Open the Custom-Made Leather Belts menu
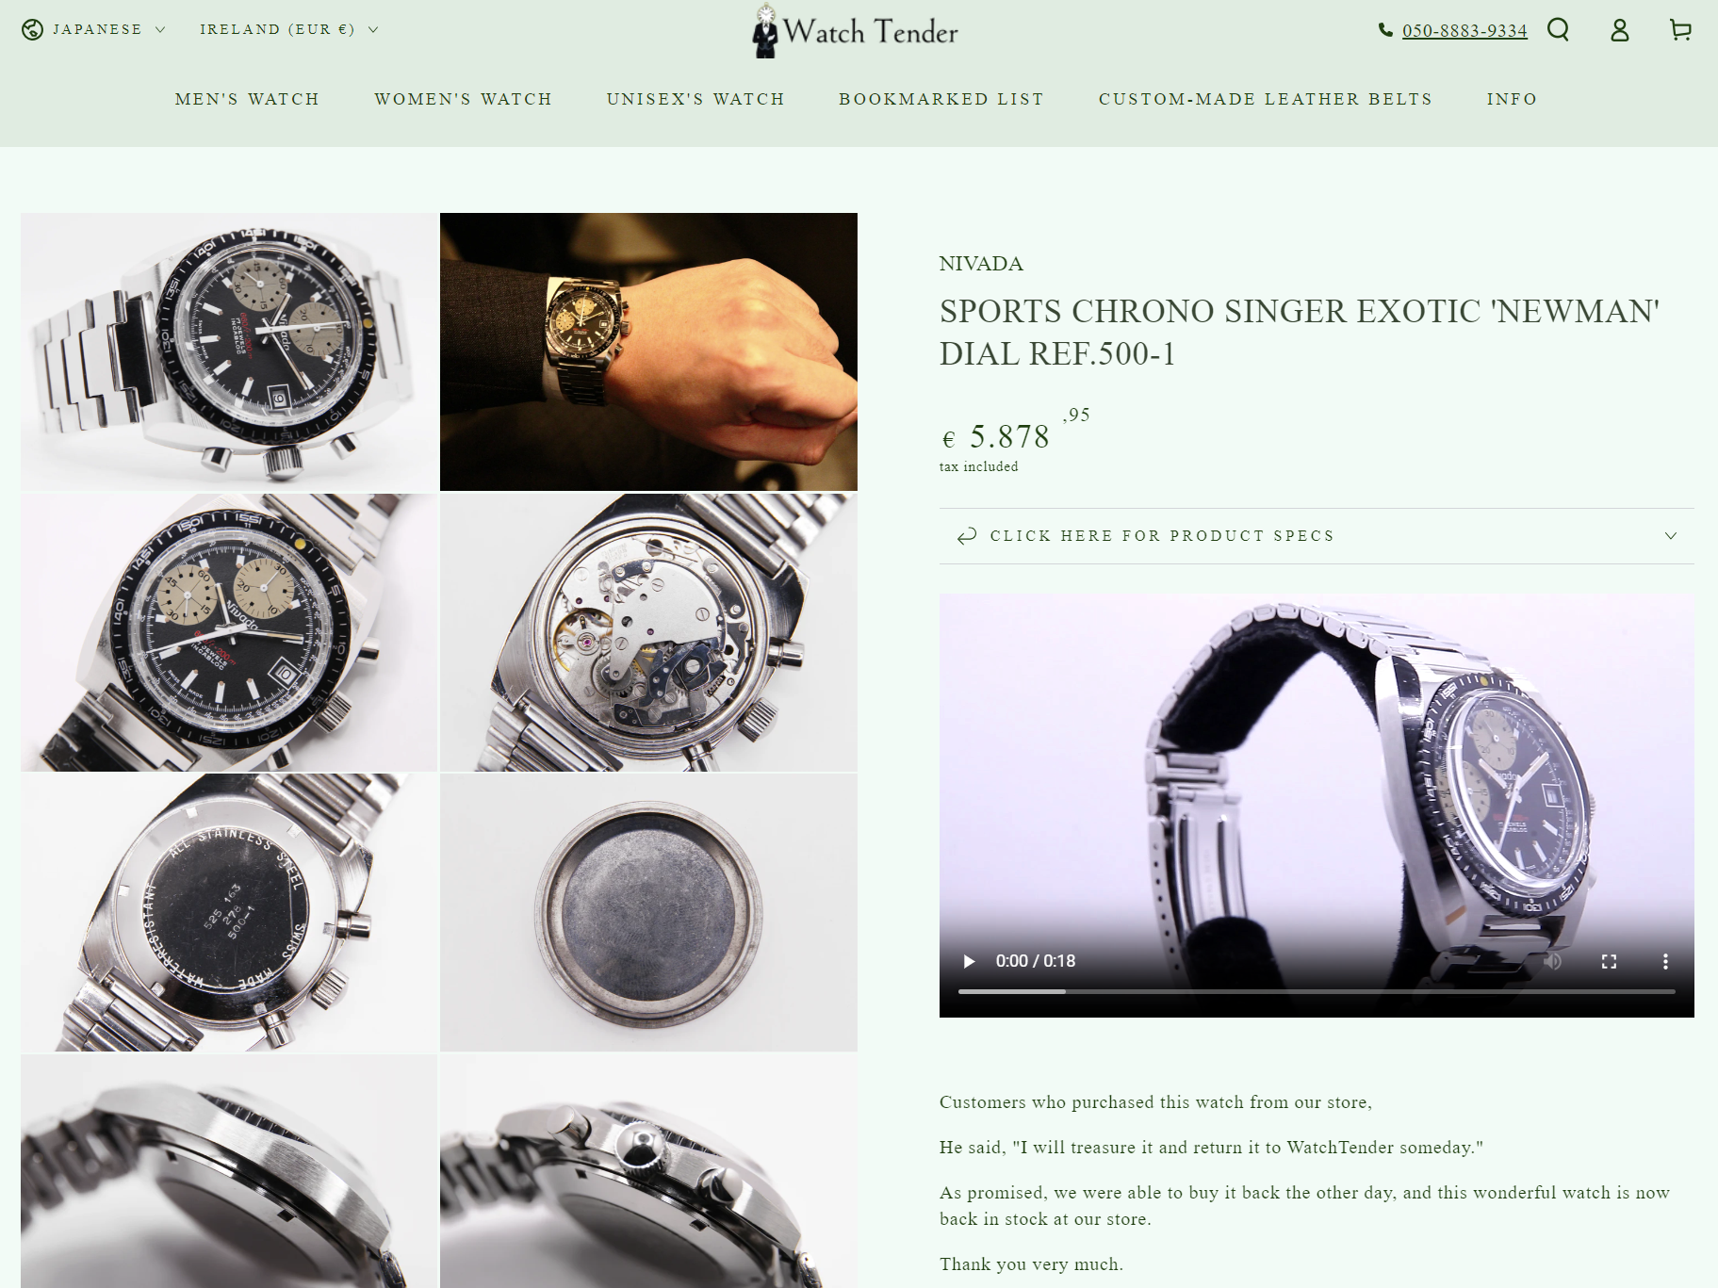The image size is (1718, 1288). pos(1265,99)
